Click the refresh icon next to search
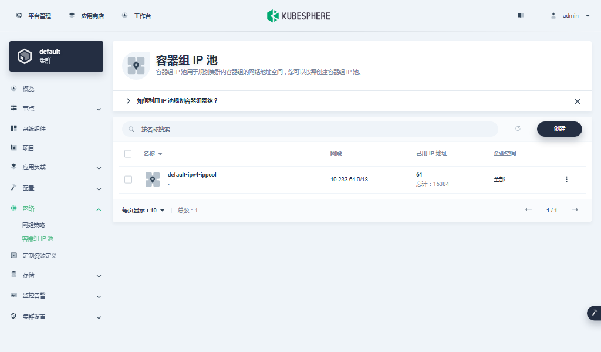Viewport: 601px width, 352px height. pos(518,128)
